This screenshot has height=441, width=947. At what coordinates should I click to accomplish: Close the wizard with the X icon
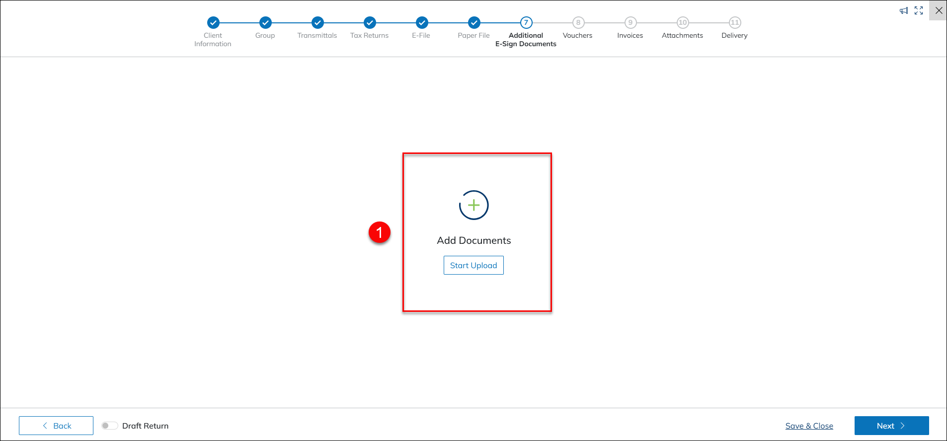(x=939, y=10)
